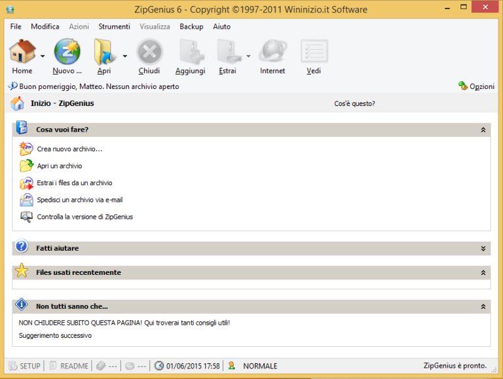Click 'Crea nuovo archivio...' link
Screen dimensions: 503x379
point(69,149)
